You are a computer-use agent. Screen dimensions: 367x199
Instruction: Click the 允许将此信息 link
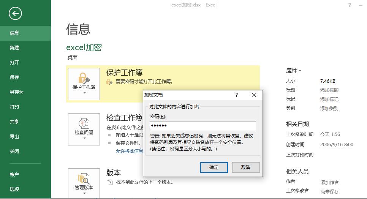129,151
